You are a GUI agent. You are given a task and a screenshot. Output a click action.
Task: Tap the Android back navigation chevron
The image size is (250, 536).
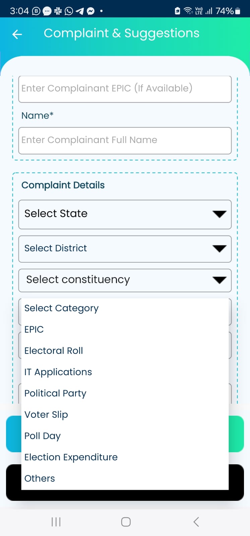[196, 522]
